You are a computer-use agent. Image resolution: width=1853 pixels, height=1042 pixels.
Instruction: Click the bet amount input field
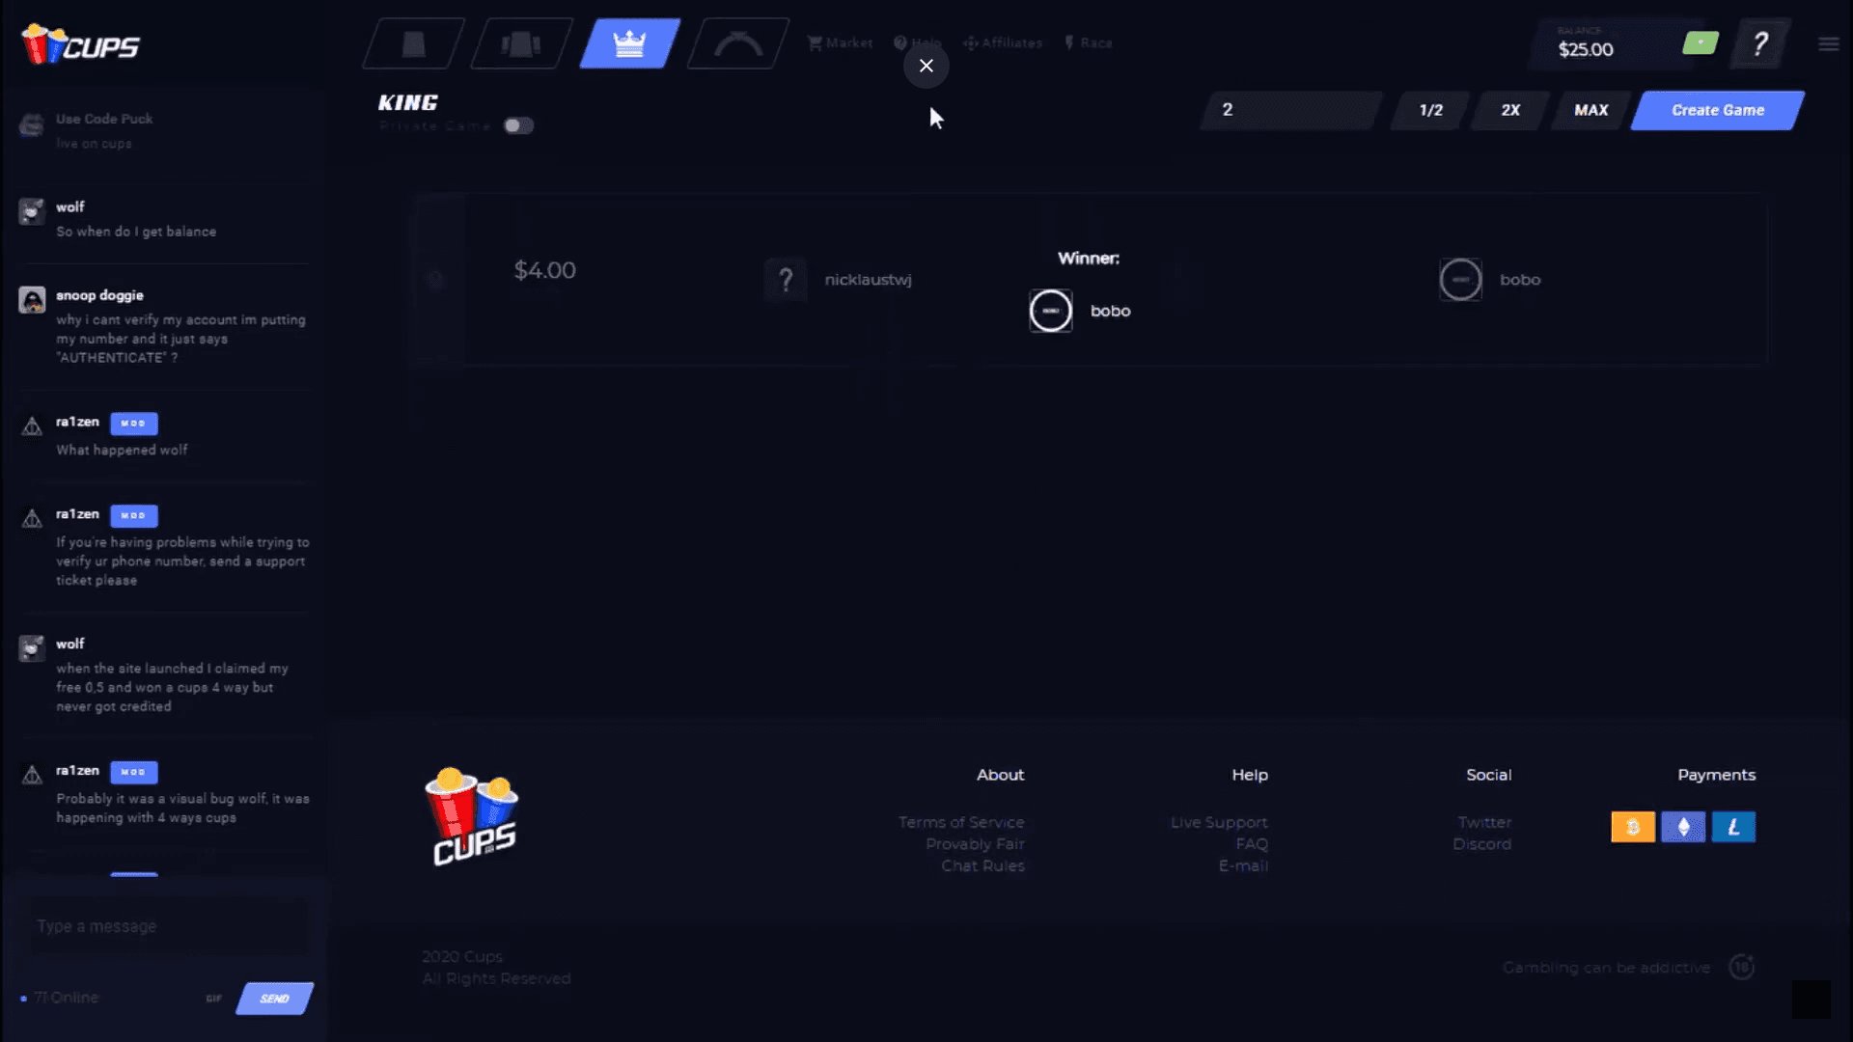point(1289,110)
